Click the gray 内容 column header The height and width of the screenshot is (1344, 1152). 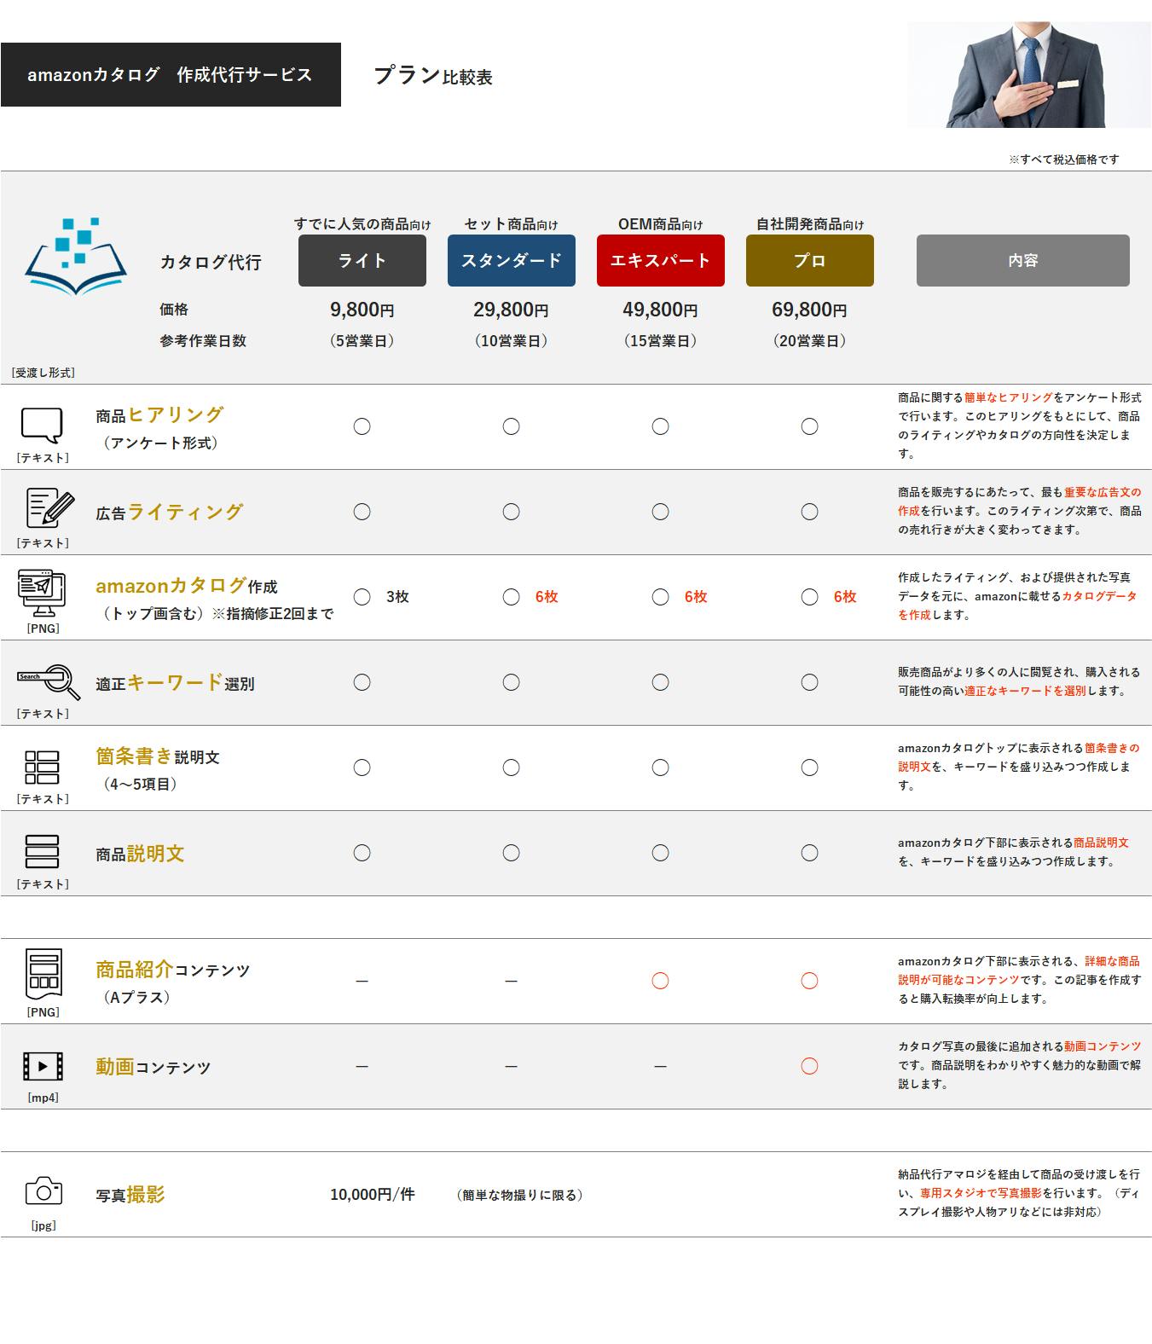pos(1022,260)
